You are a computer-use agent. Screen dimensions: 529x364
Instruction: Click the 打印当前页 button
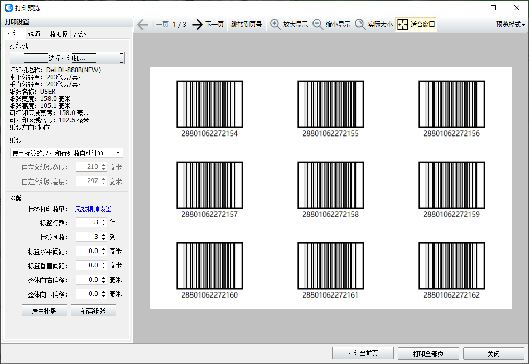pos(363,353)
